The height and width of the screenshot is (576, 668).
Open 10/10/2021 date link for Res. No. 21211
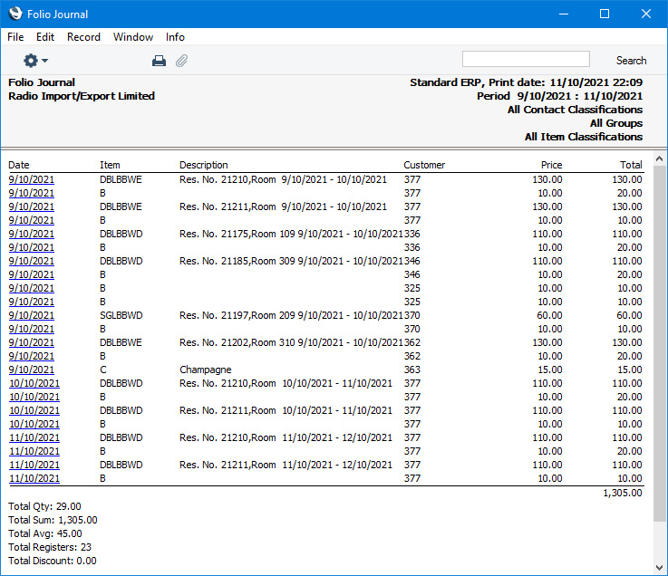(34, 411)
